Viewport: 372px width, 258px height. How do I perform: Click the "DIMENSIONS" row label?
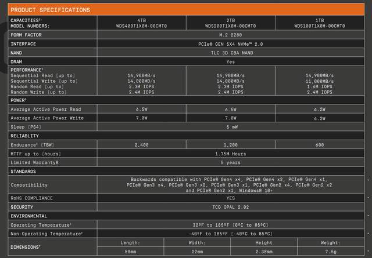[x=26, y=247]
